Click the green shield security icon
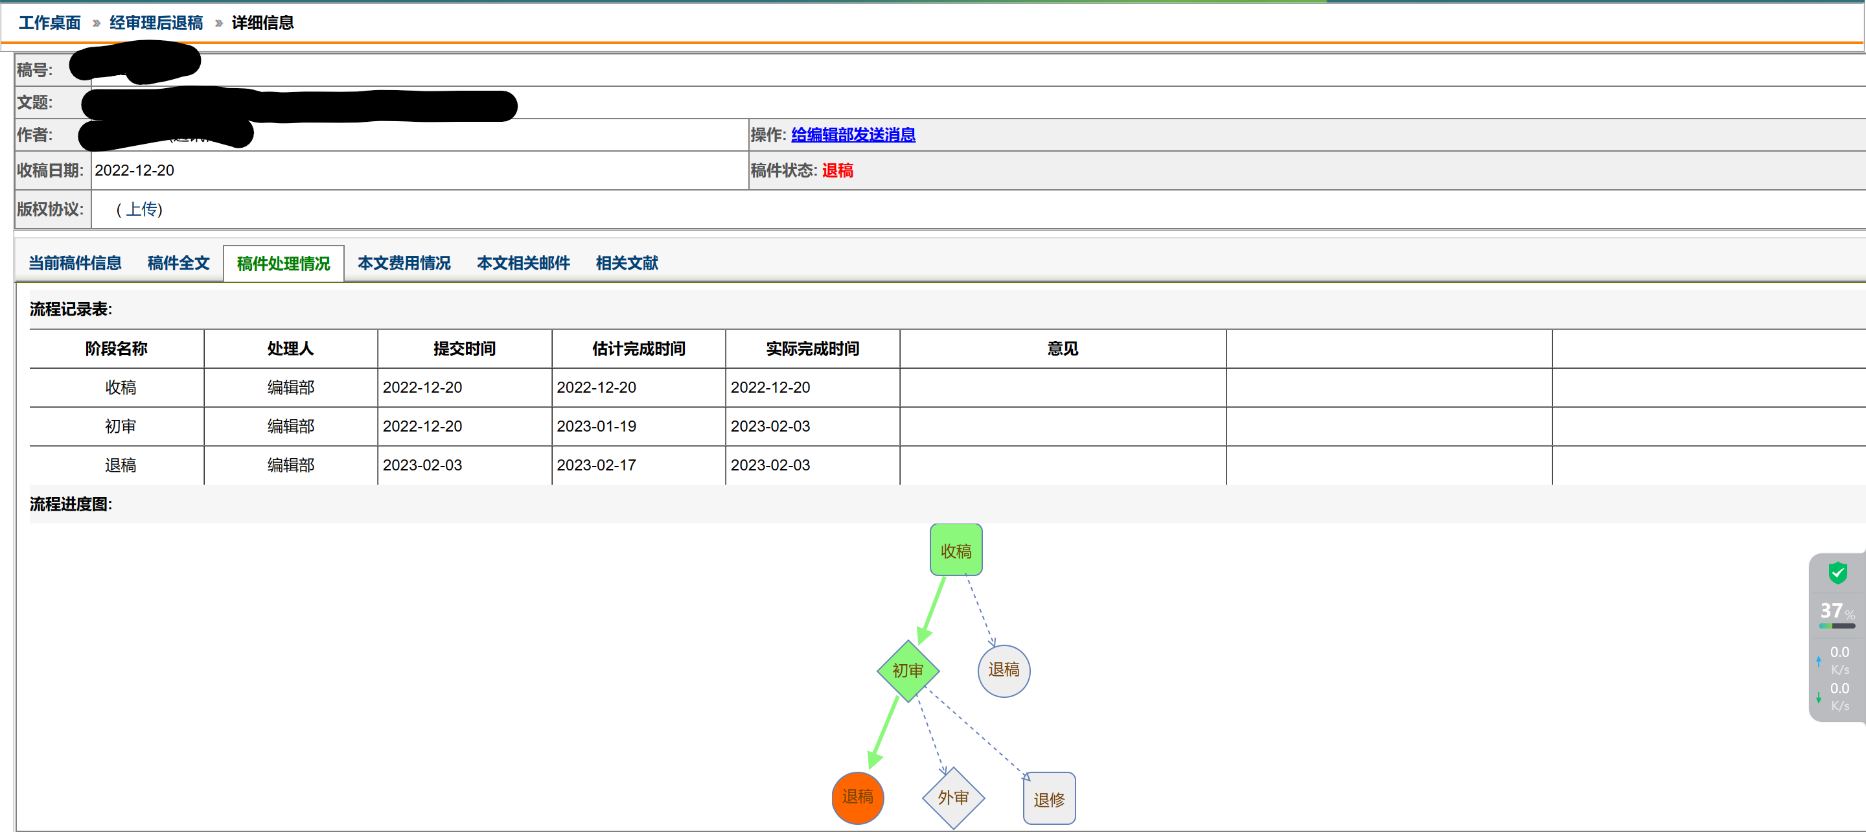The width and height of the screenshot is (1866, 832). click(x=1837, y=573)
